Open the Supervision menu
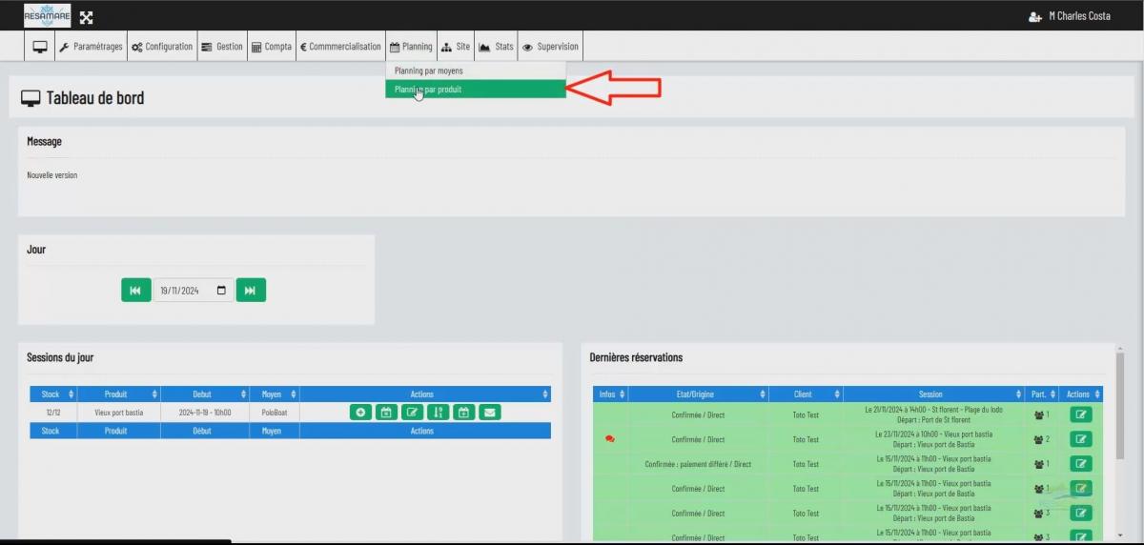Viewport: 1144px width, 545px height. [x=550, y=46]
